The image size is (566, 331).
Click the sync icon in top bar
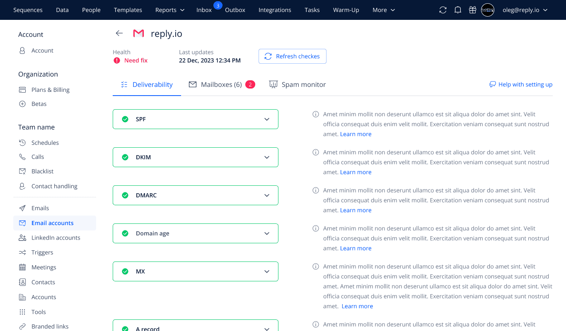tap(443, 10)
